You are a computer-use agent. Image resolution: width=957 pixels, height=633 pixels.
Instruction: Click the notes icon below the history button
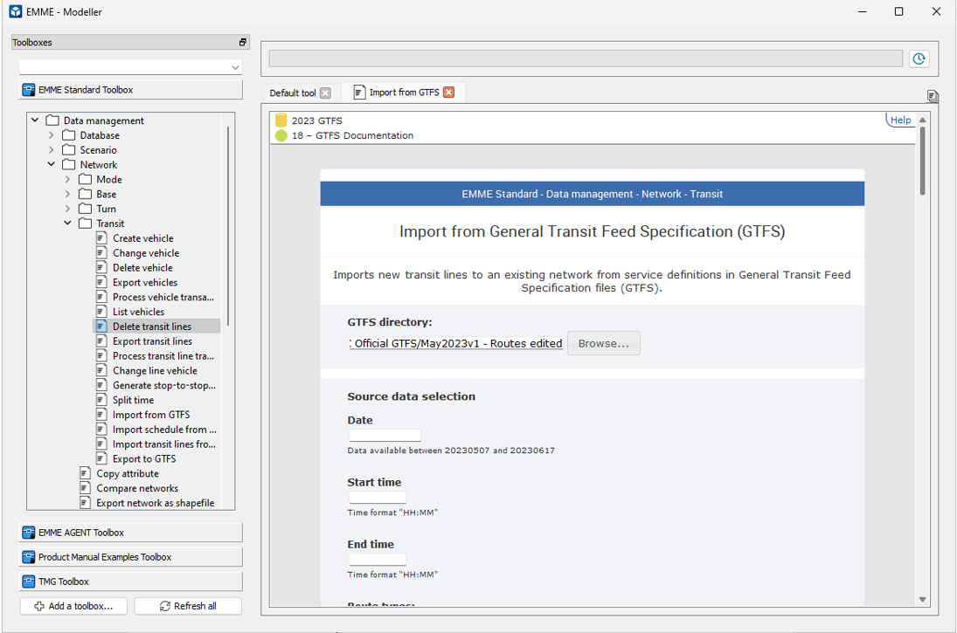point(933,96)
